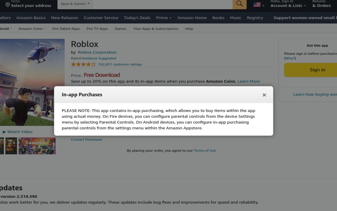
Task: Open the Roblox Corporation developer link
Action: [x=97, y=52]
